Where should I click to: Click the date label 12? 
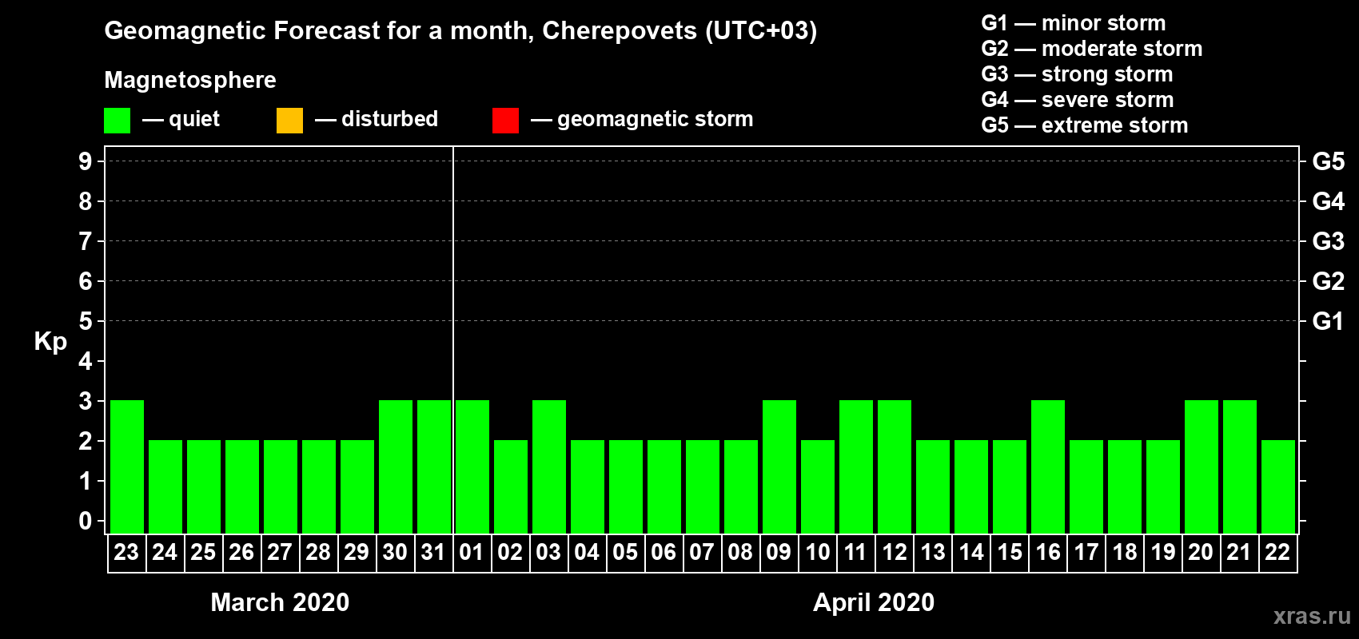coord(894,552)
